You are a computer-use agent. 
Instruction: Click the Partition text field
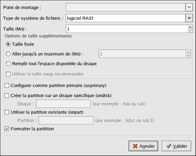(66, 120)
